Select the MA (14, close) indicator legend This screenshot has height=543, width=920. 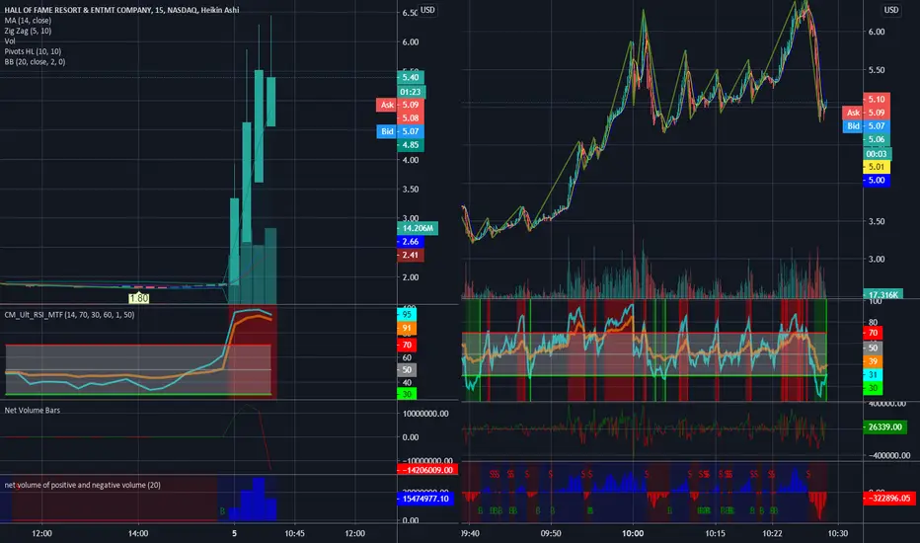pyautogui.click(x=28, y=21)
